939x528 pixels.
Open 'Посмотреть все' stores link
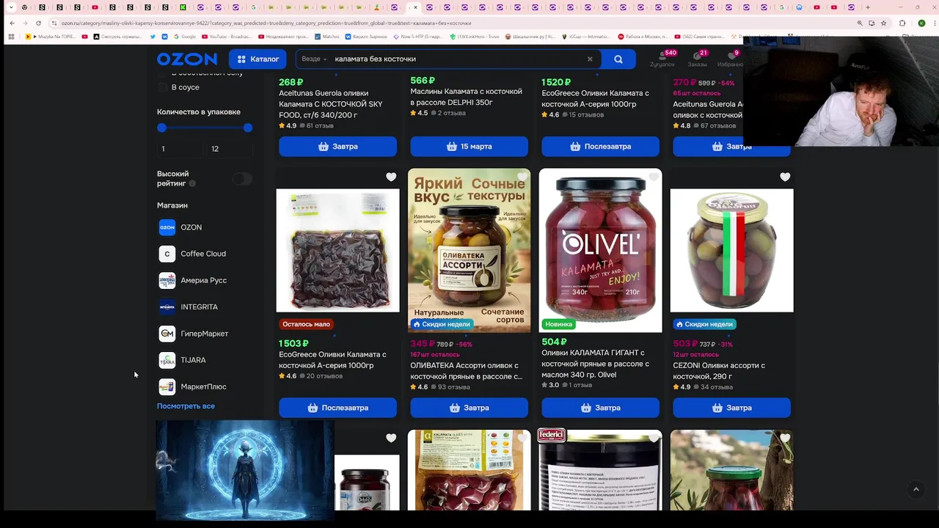186,406
